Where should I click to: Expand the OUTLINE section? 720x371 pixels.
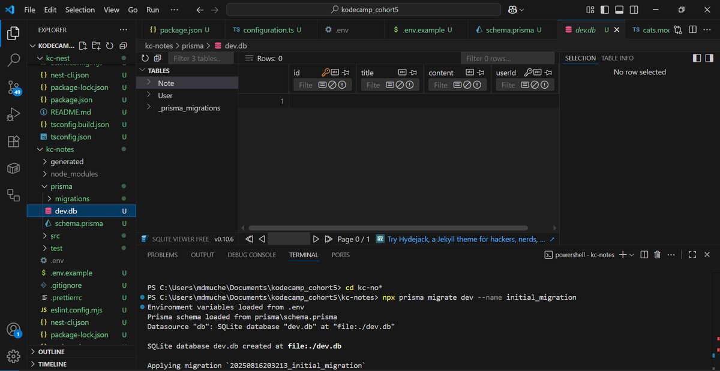coord(33,352)
